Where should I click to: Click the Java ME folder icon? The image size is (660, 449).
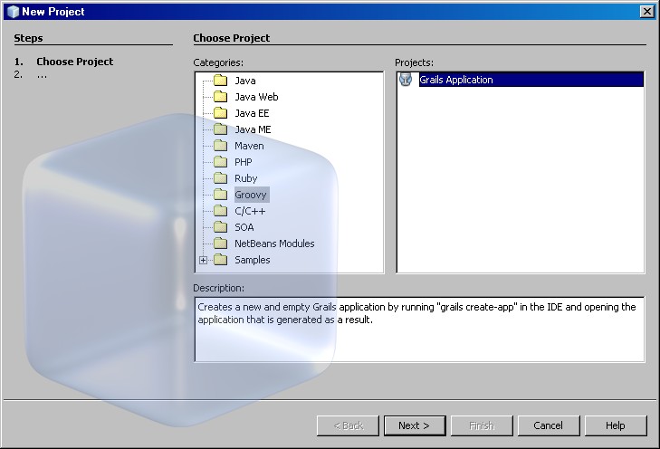221,129
